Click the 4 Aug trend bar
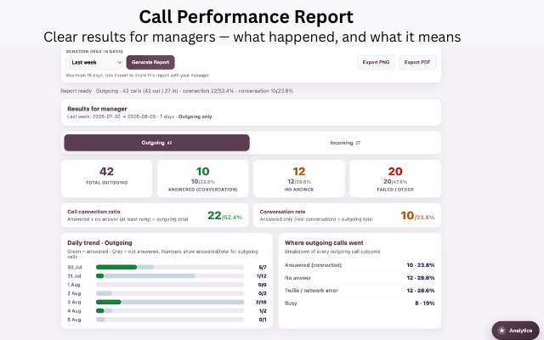 click(170, 311)
